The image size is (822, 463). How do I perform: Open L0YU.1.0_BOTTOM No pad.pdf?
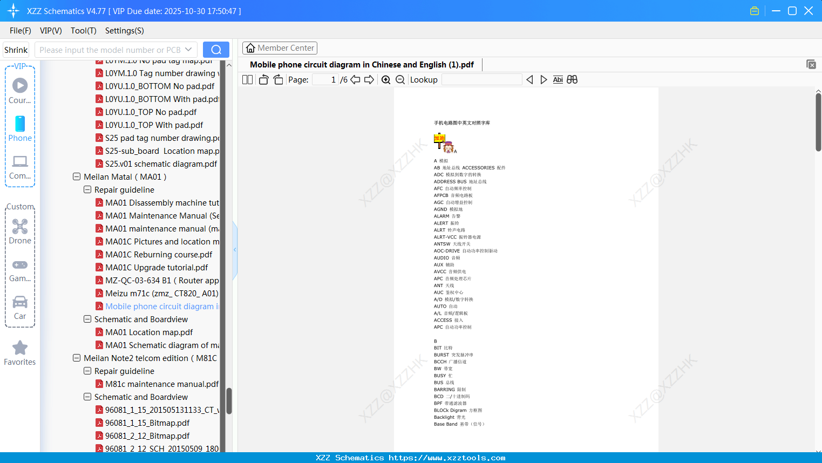click(x=155, y=86)
